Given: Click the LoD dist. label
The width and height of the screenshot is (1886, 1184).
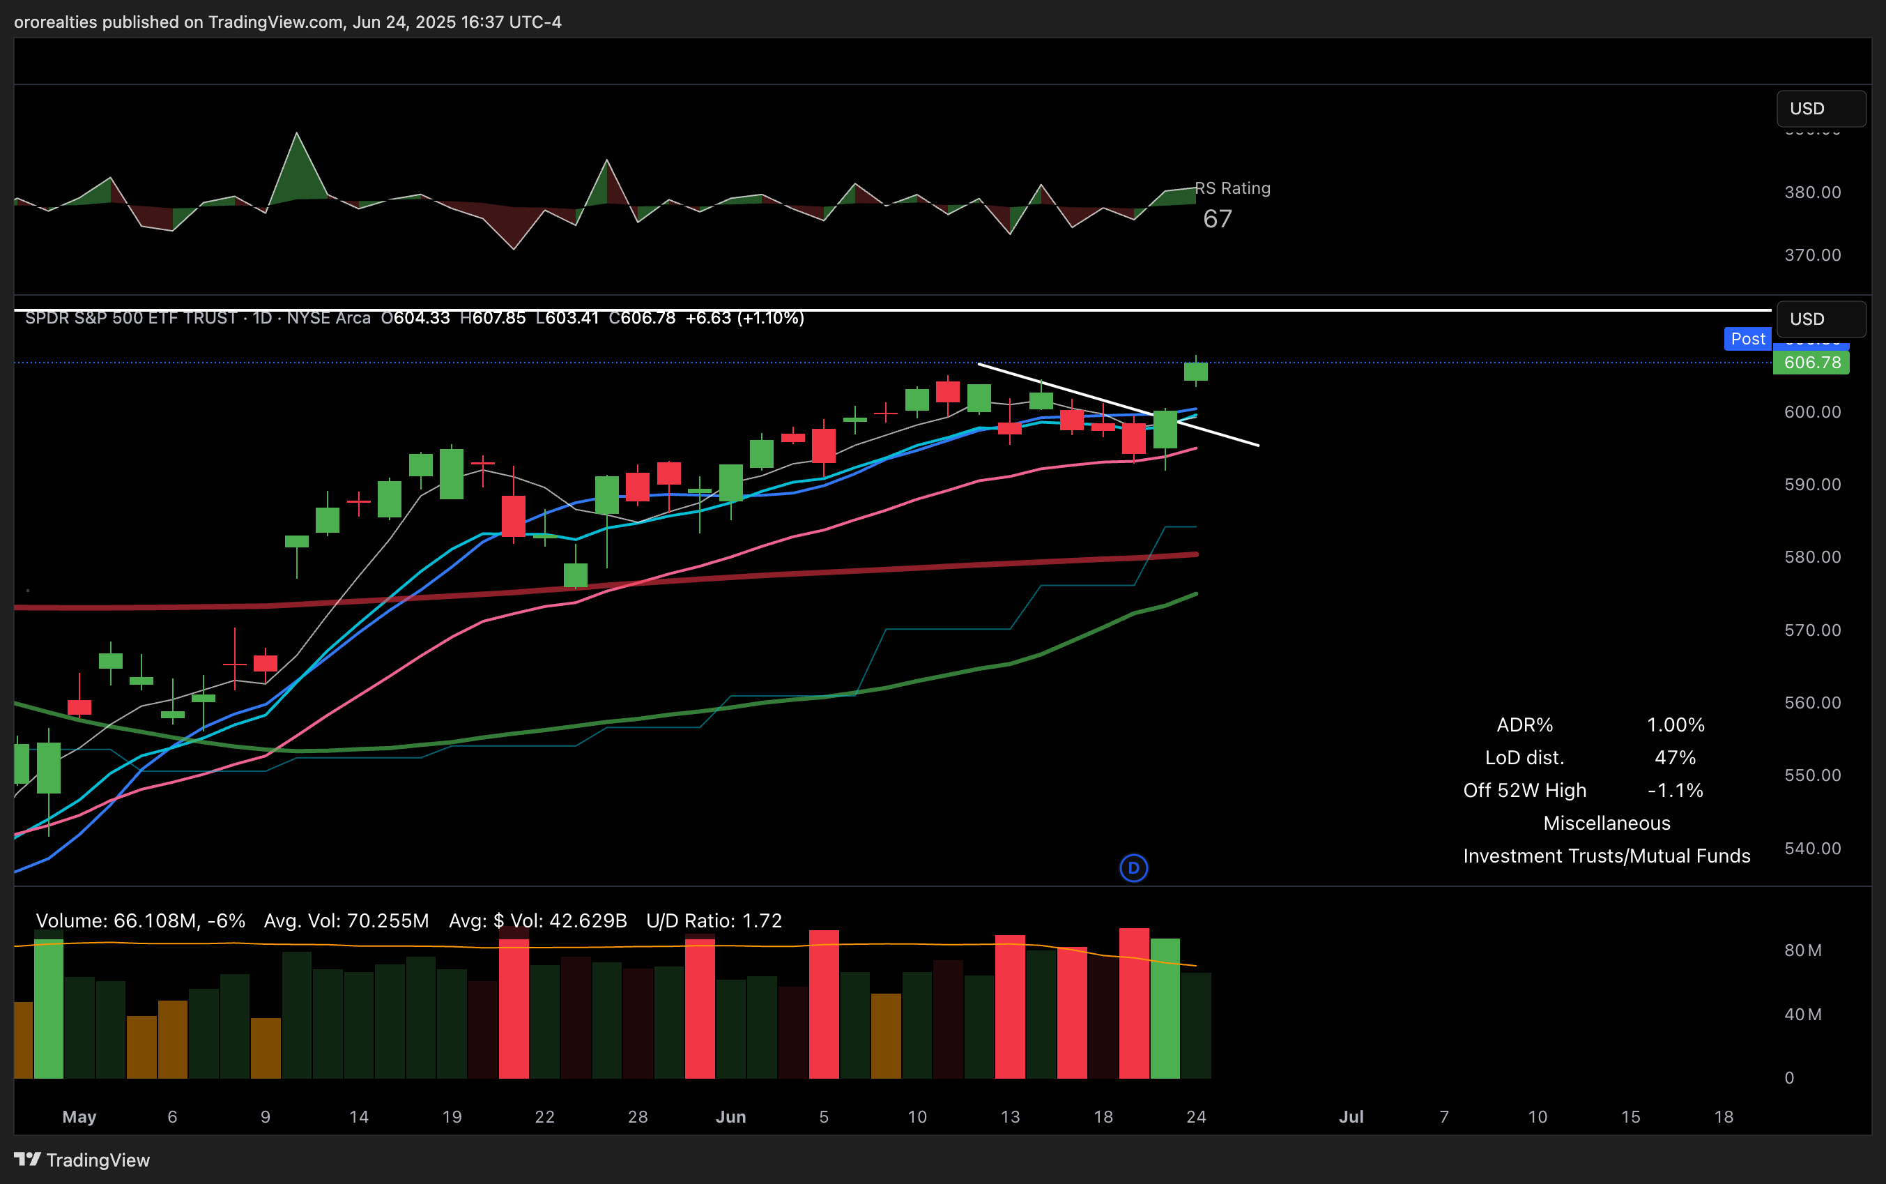Looking at the screenshot, I should click(x=1524, y=758).
